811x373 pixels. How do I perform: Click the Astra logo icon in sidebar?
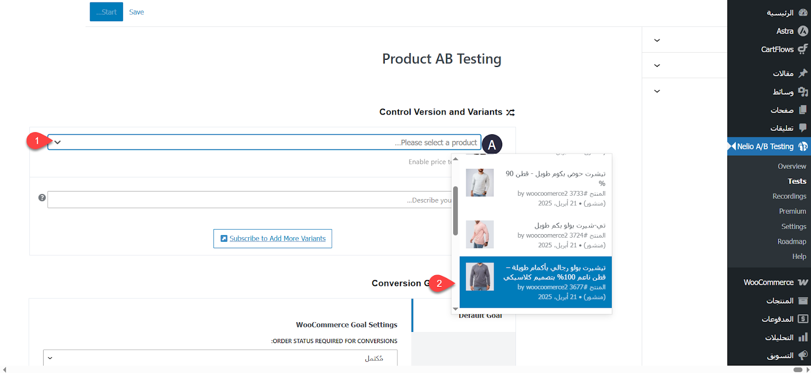803,31
